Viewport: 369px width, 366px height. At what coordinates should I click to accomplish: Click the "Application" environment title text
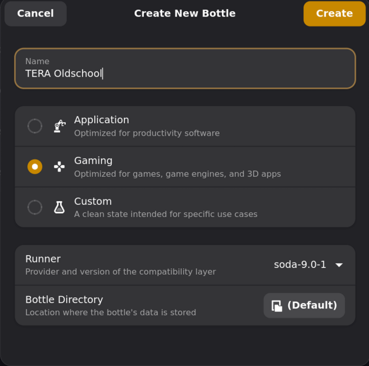(x=102, y=120)
